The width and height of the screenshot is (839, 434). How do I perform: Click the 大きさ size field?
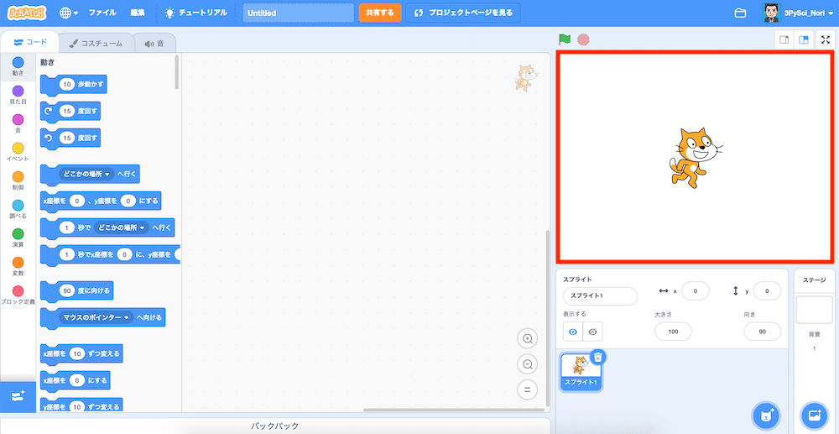(x=673, y=332)
